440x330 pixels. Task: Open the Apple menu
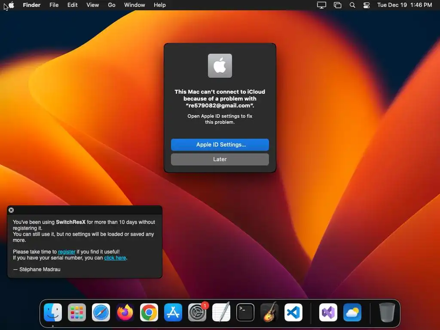tap(11, 5)
